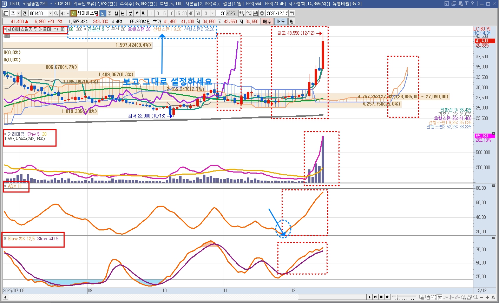Click the zigzag line tool icon beside save
This screenshot has height=303, width=499.
click(249, 13)
